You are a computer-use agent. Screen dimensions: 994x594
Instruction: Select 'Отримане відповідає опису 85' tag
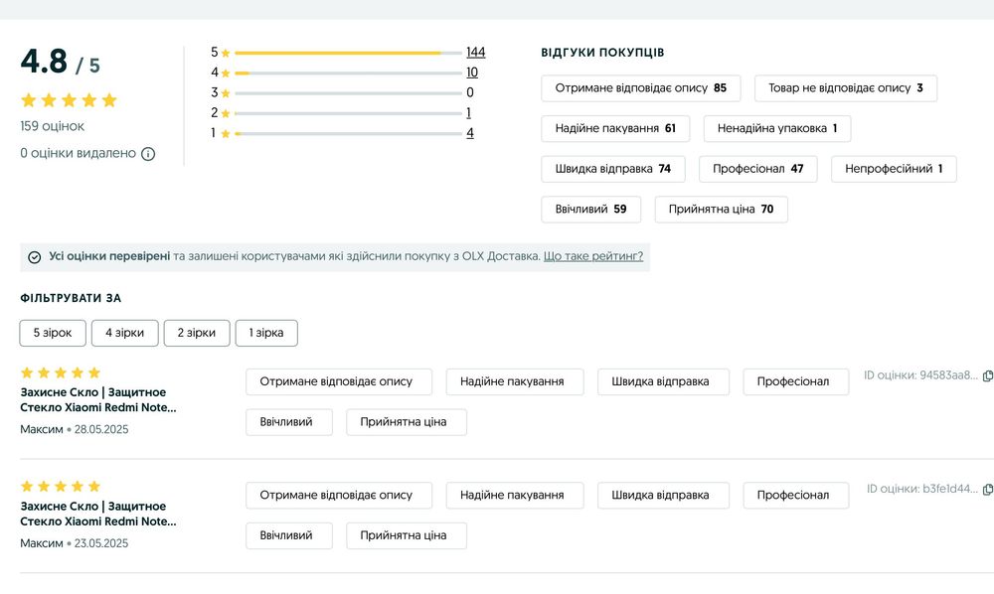click(x=640, y=87)
